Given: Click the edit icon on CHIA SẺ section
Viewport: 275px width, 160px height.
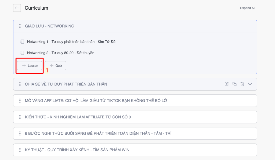Looking at the screenshot, I should pos(227,84).
